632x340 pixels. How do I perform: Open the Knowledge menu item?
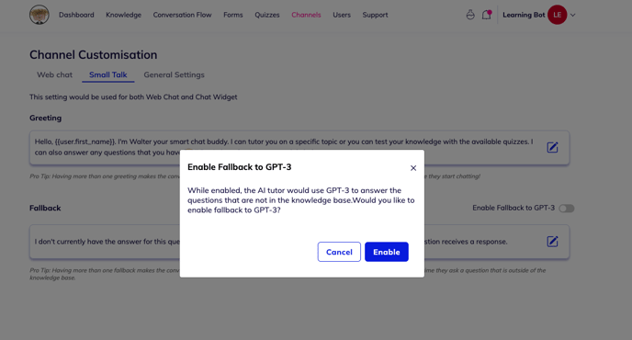(x=123, y=15)
